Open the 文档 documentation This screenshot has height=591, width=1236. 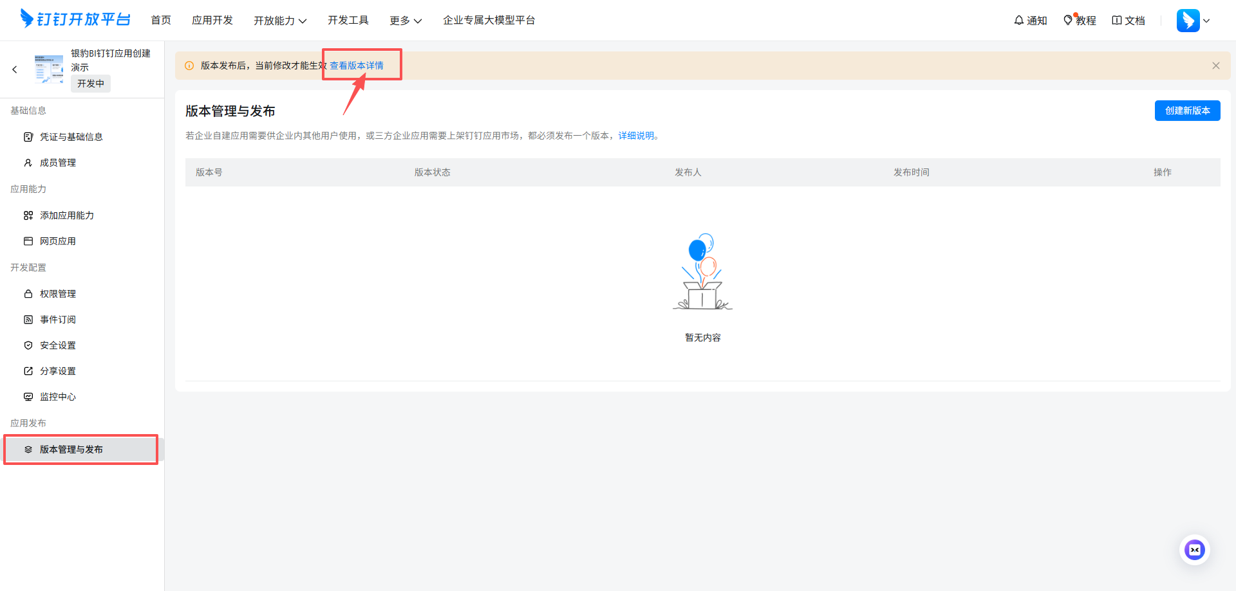pyautogui.click(x=1128, y=20)
